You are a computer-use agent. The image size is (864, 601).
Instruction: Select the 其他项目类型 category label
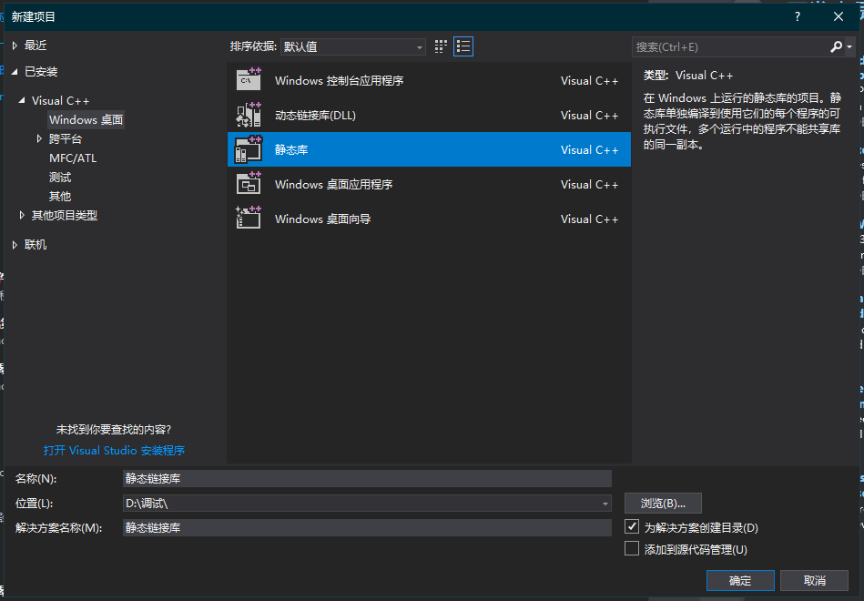65,215
